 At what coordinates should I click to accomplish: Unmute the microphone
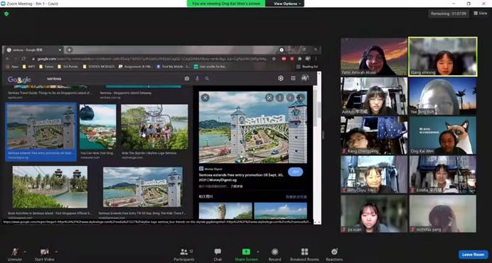(x=14, y=254)
